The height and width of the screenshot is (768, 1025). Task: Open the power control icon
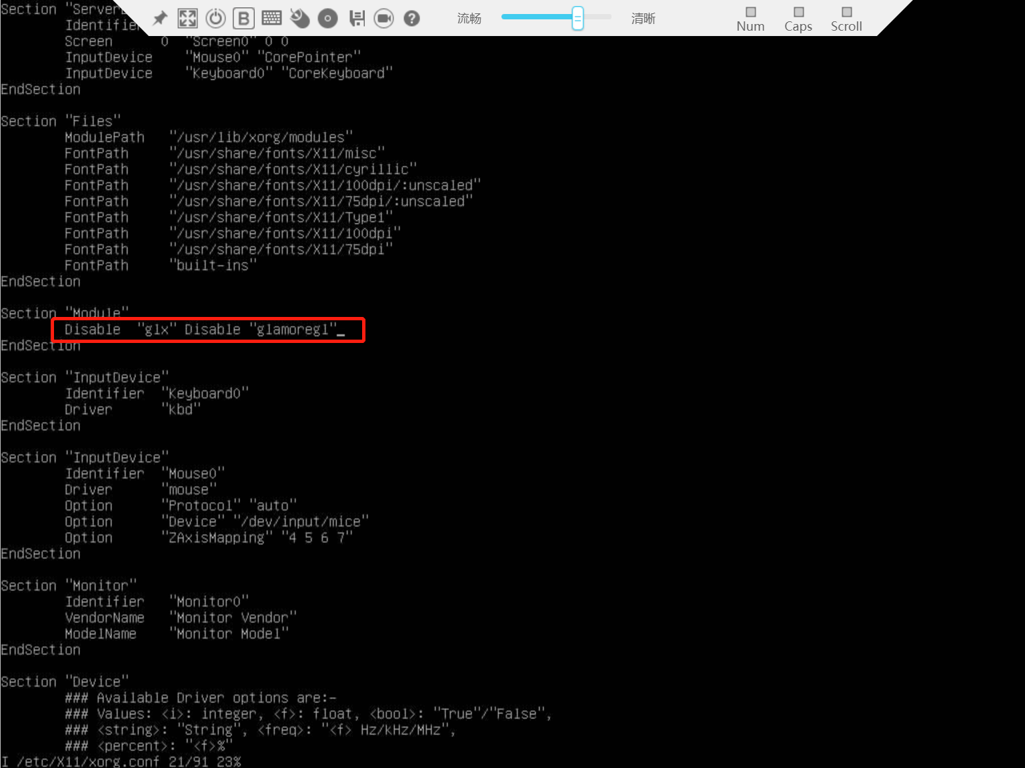[215, 18]
